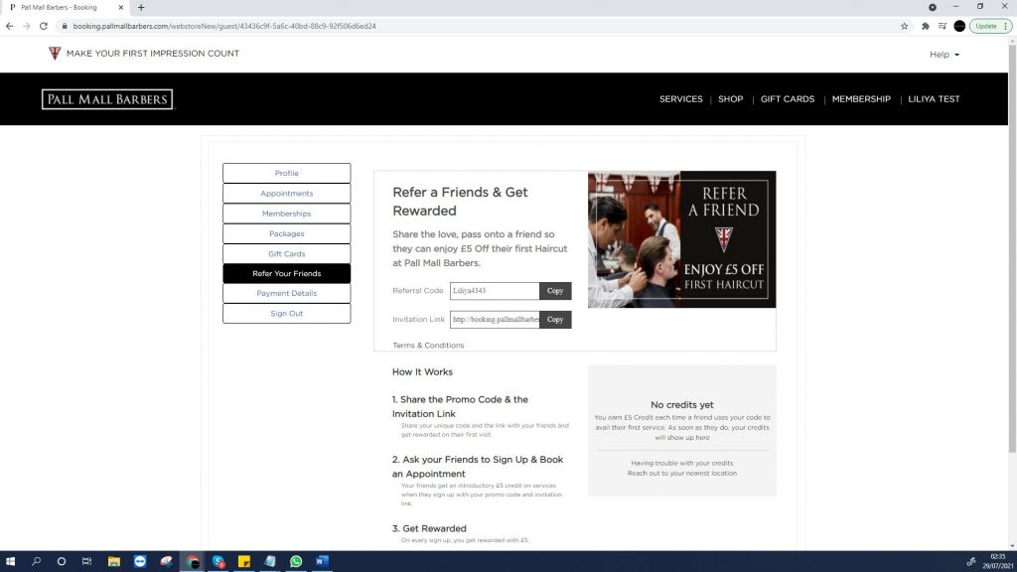This screenshot has height=572, width=1017.
Task: Open the Terms & Conditions link
Action: click(x=428, y=345)
